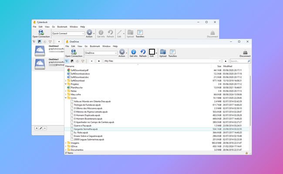Click Disconnect eject icon in OneDrive window
Image resolution: width=283 pixels, height=174 pixels.
[x=245, y=52]
